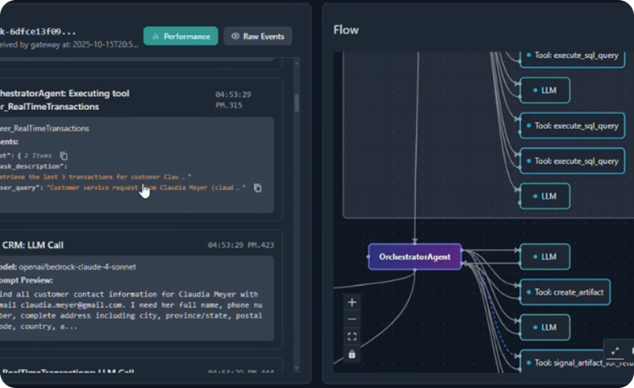Expand the flow panel to fullscreen
This screenshot has width=634, height=388.
pos(615,350)
